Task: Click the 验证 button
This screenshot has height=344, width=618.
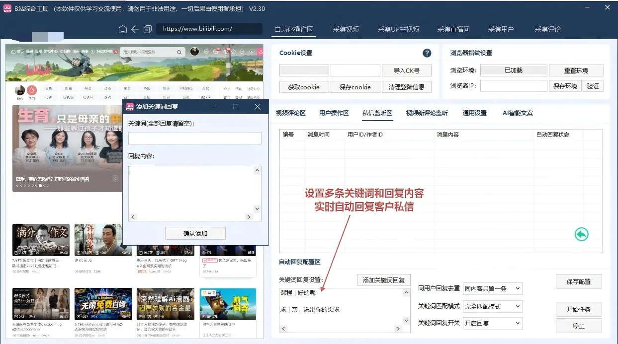Action: pyautogui.click(x=593, y=86)
